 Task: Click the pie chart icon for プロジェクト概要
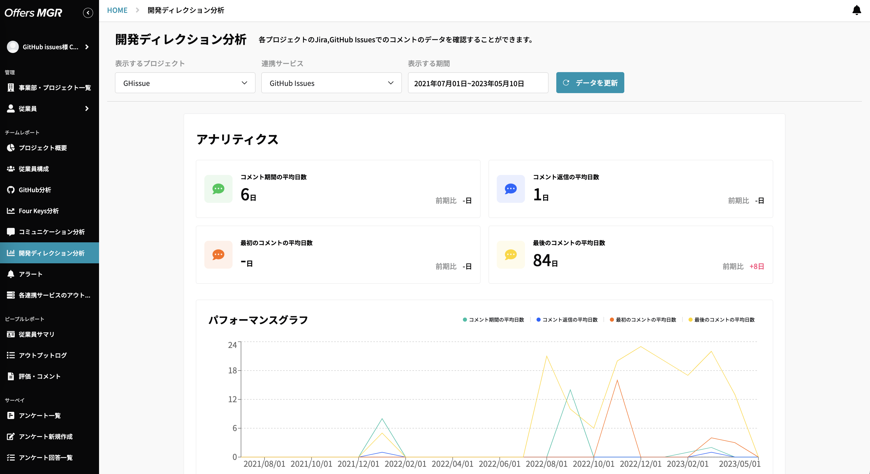(11, 148)
